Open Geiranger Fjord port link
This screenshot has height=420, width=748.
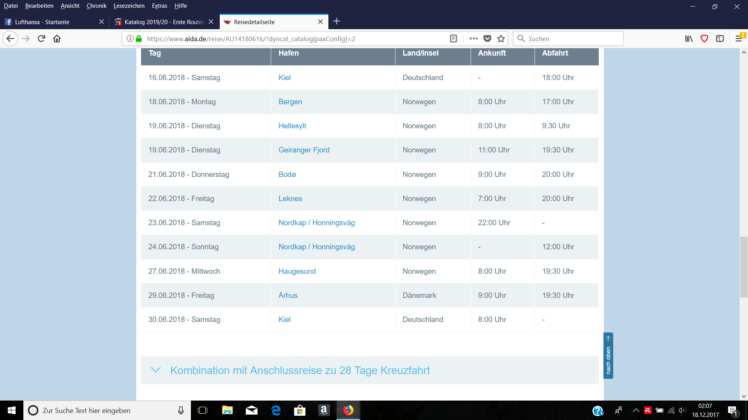pos(304,150)
